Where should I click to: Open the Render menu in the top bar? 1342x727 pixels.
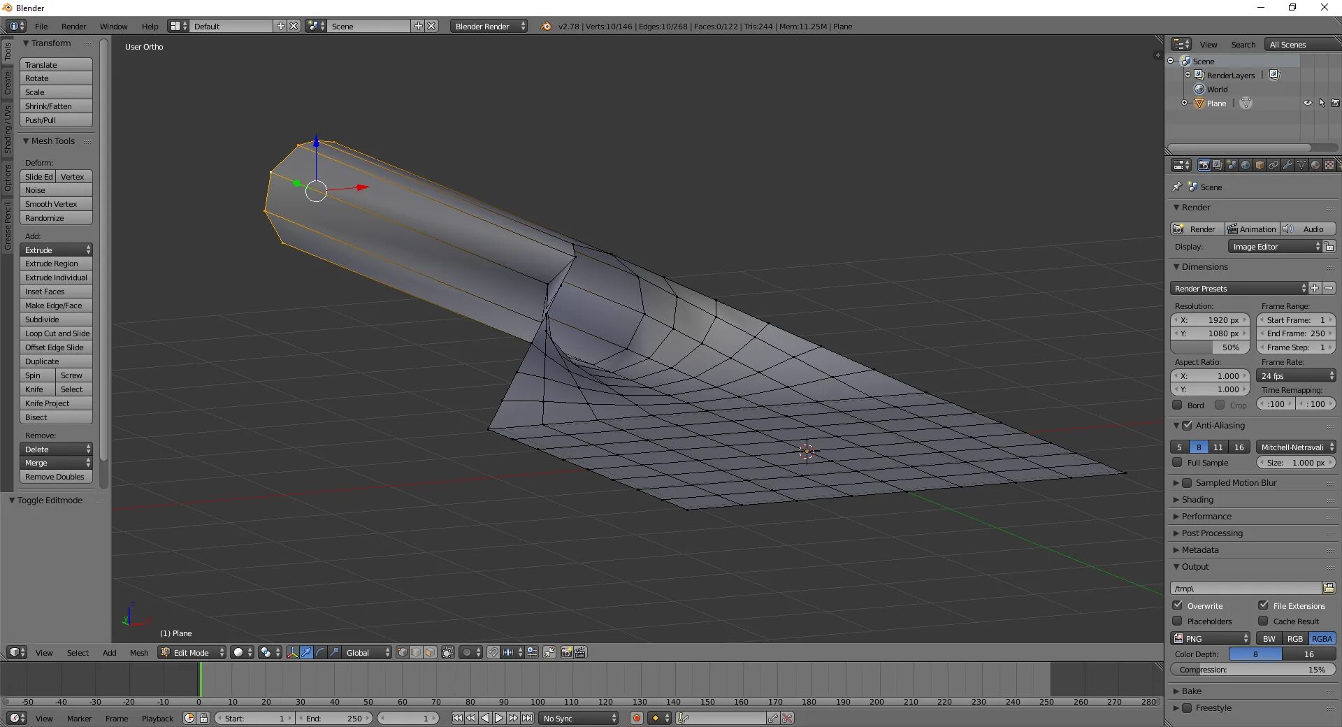point(73,26)
